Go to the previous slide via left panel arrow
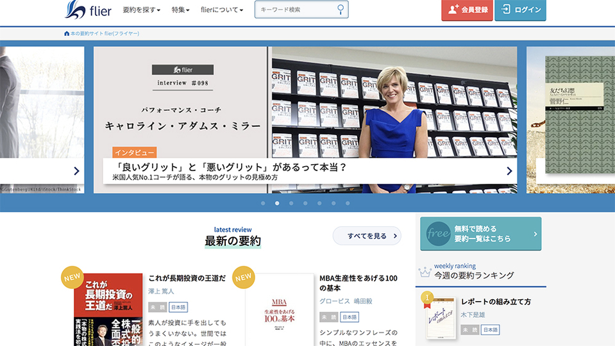Viewport: 615px width, 346px height. (76, 171)
